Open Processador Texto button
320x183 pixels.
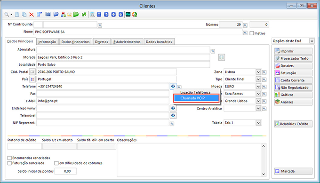(293, 58)
